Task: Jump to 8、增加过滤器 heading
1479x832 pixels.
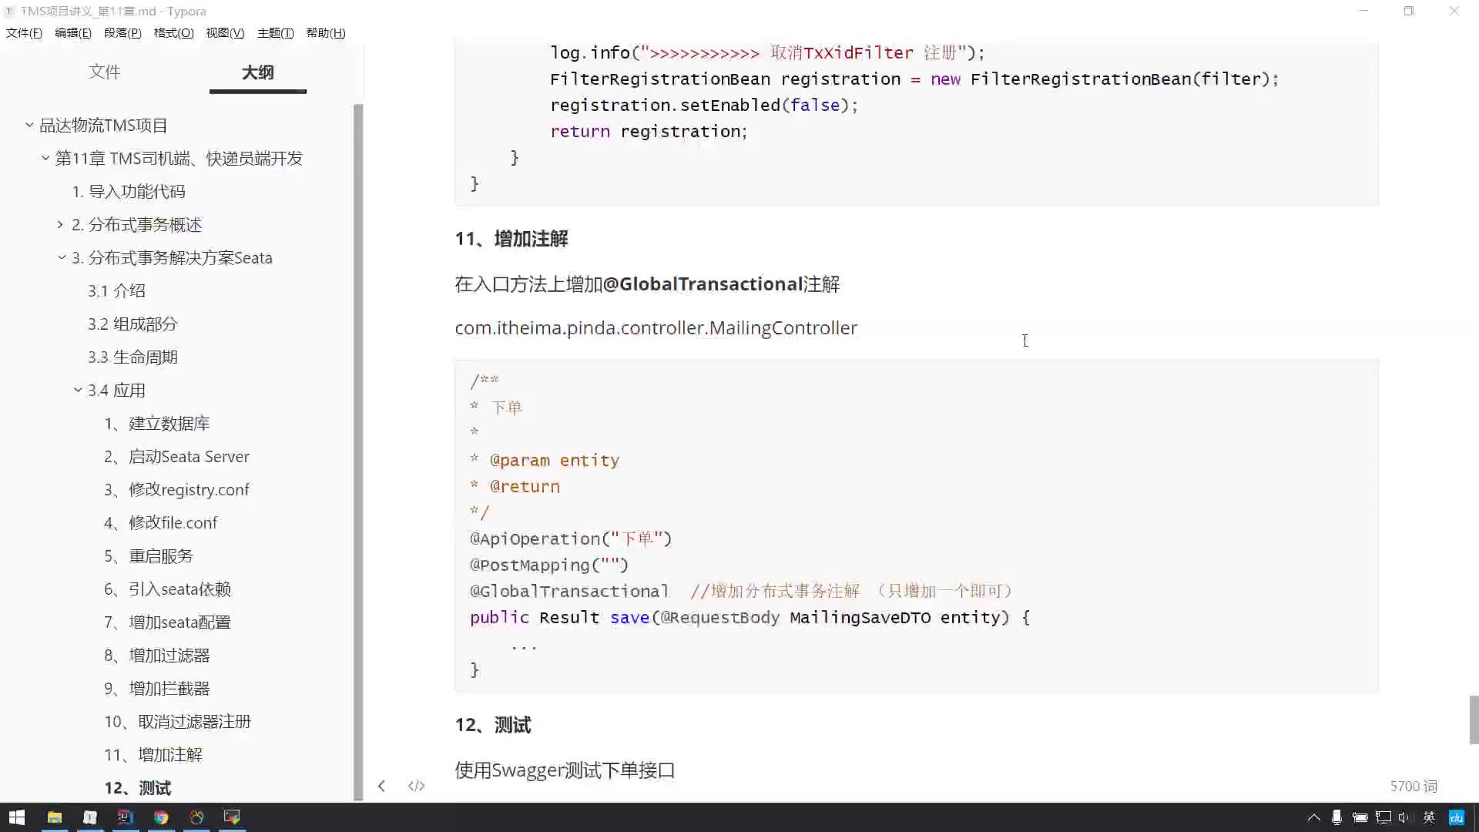Action: pos(157,655)
